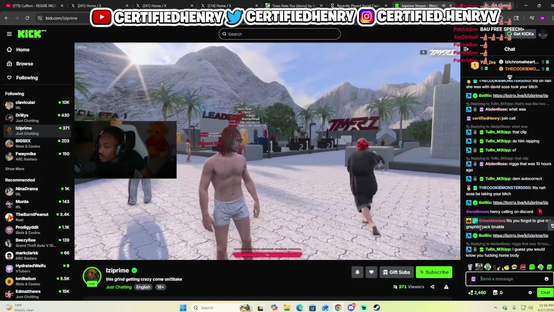Collapse the chat panel
The width and height of the screenshot is (554, 312).
pos(466,49)
